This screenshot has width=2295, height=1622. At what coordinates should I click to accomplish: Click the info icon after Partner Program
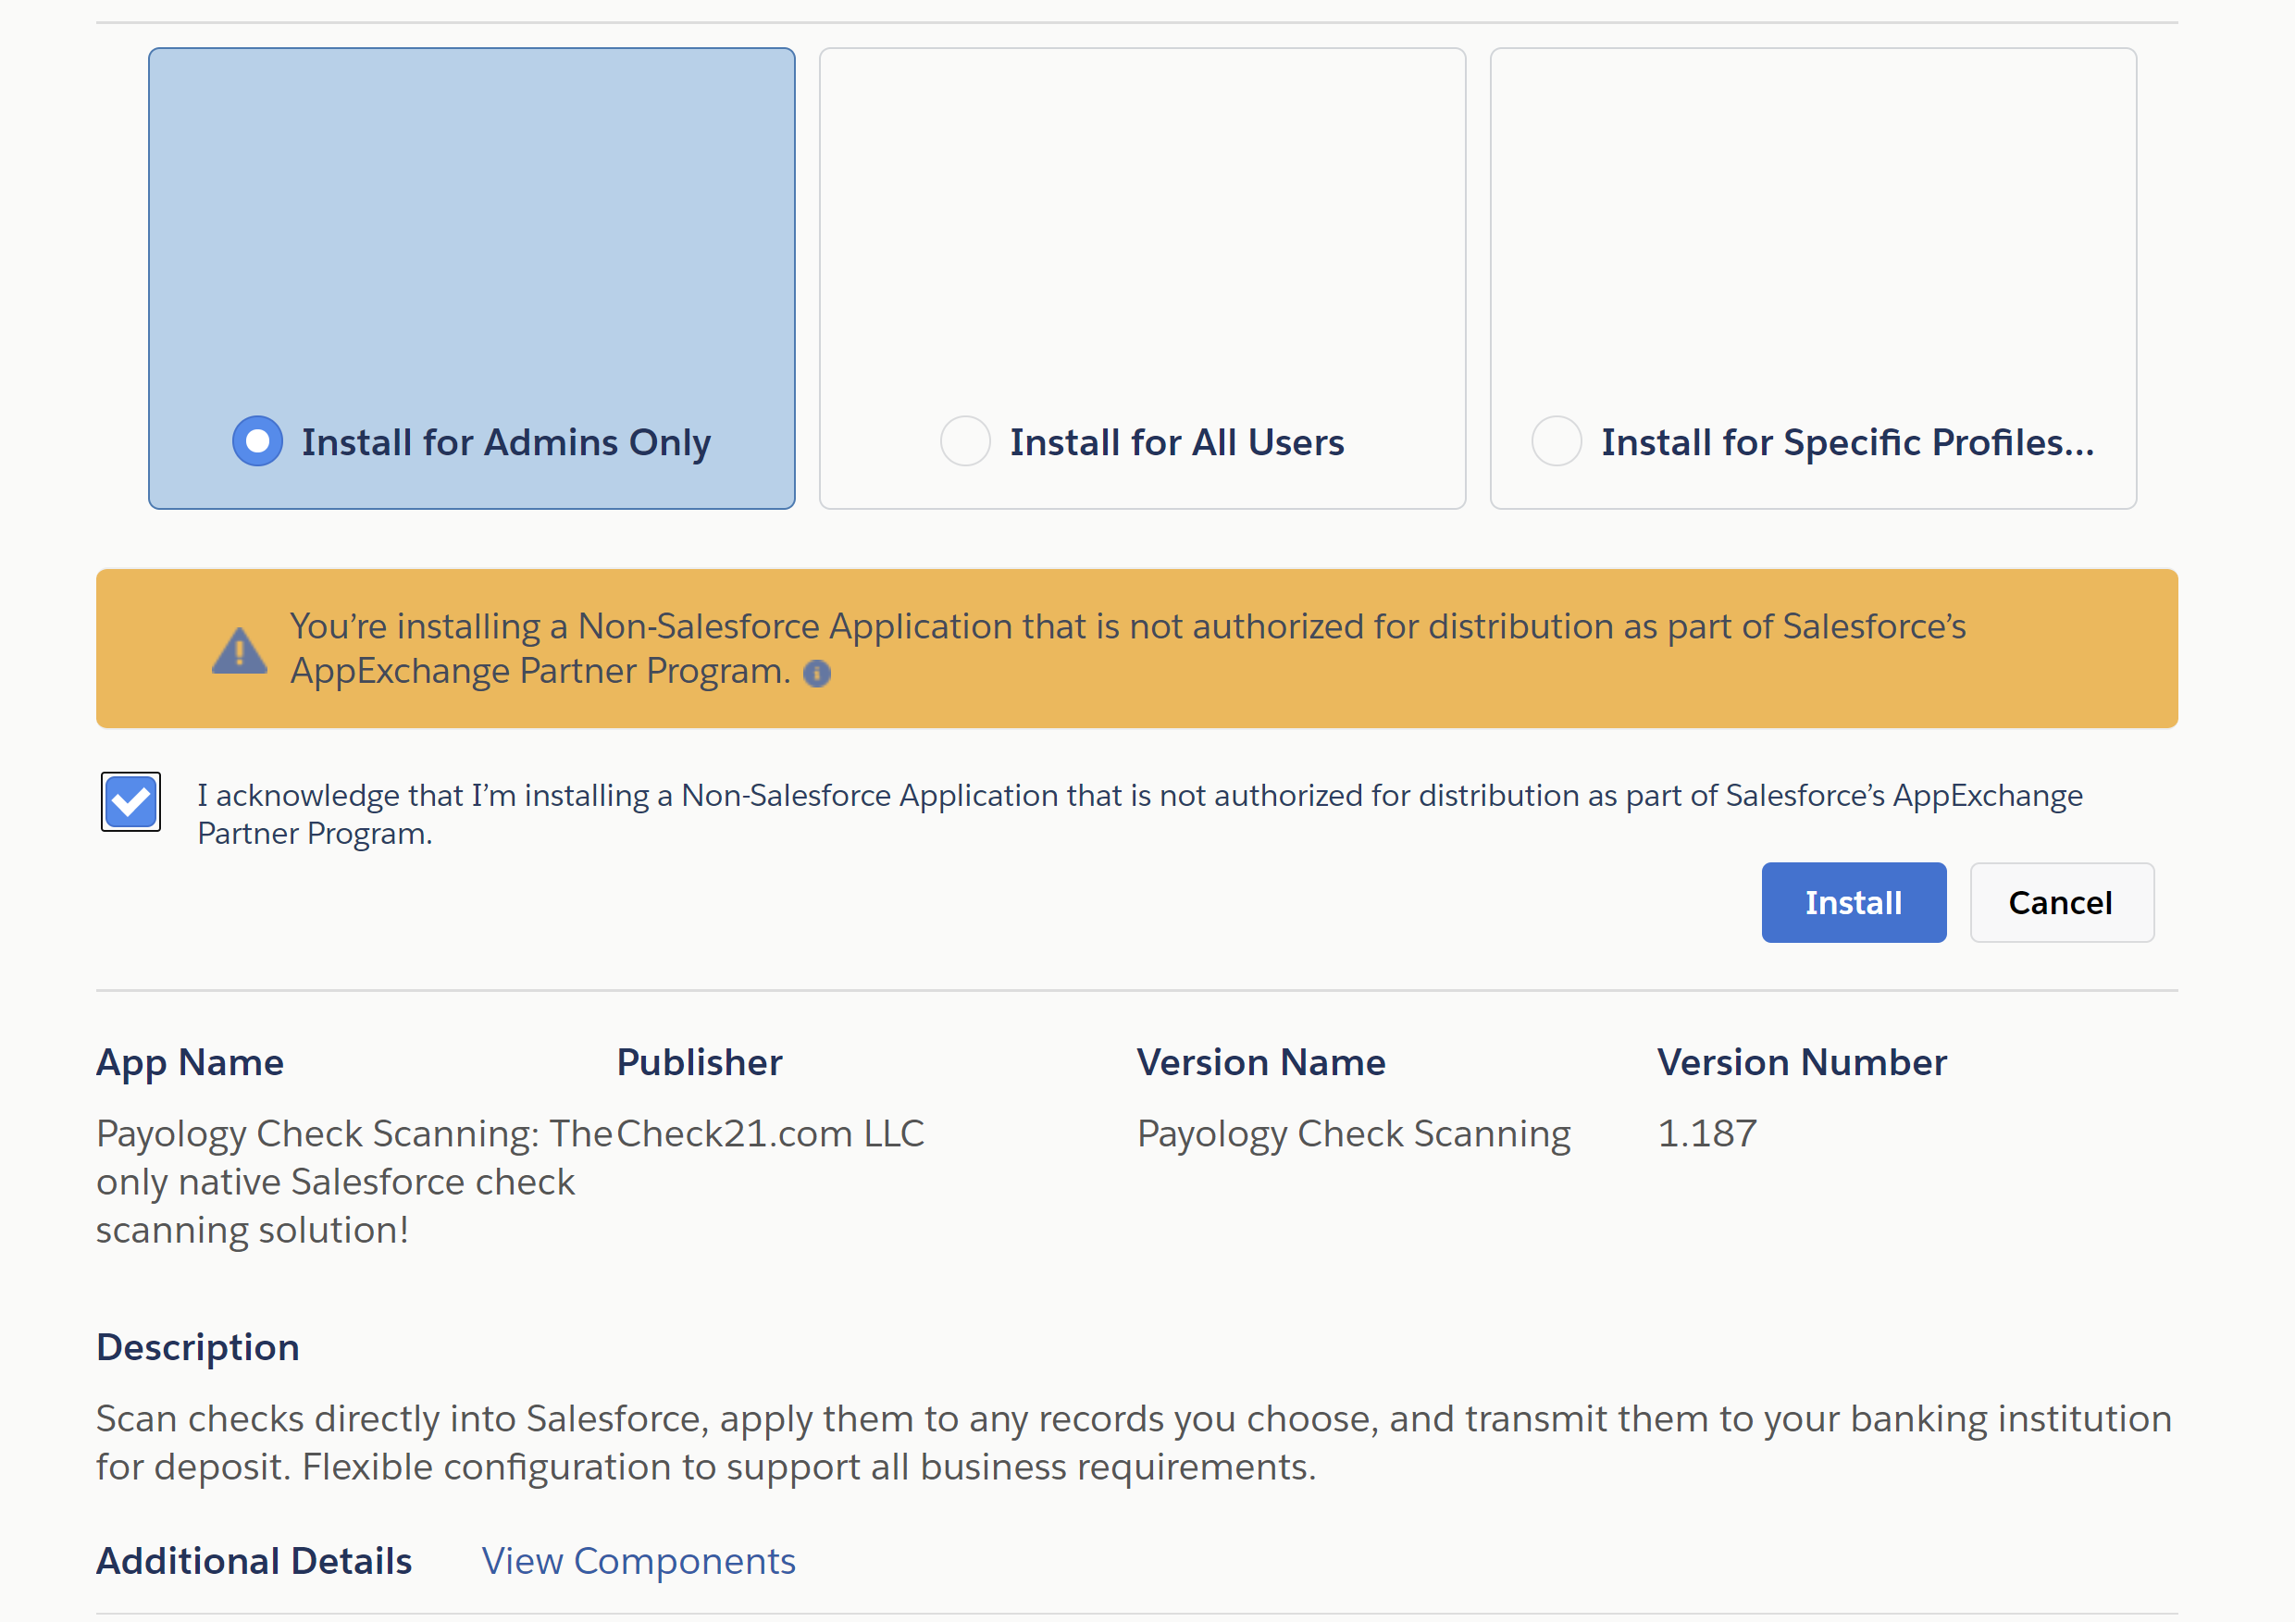(x=816, y=674)
